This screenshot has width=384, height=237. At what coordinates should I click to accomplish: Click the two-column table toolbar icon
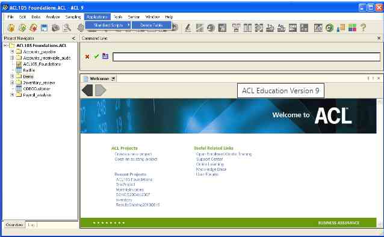247,28
